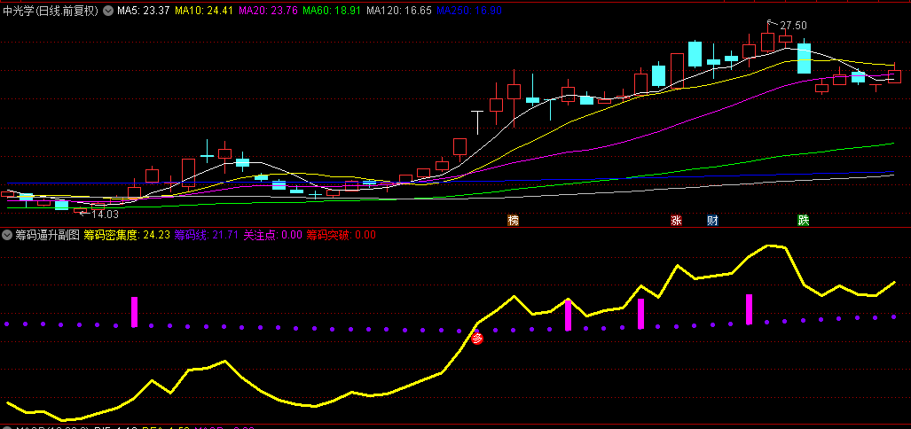
Task: Select the MA250: 16.90 indicator label
Action: click(469, 11)
